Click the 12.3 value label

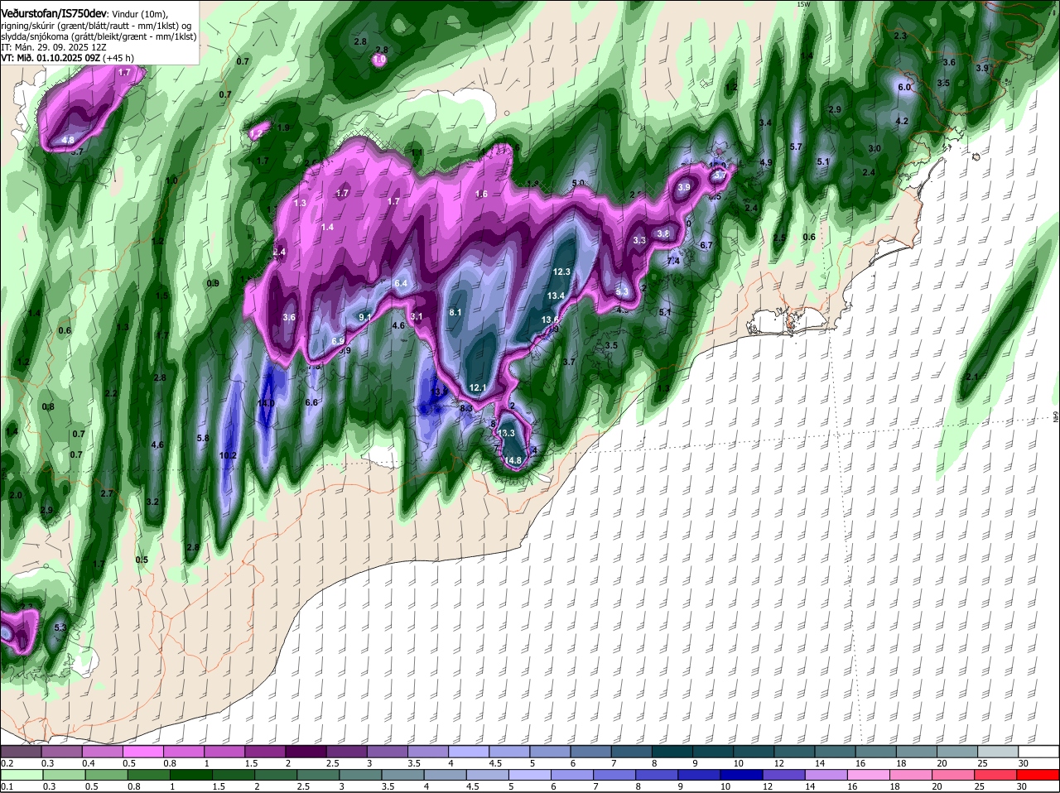click(561, 272)
